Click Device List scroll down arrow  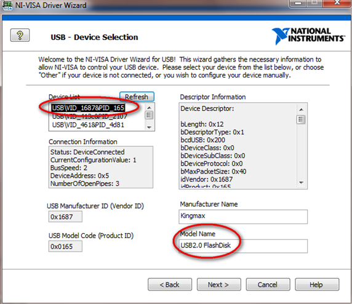coord(149,127)
